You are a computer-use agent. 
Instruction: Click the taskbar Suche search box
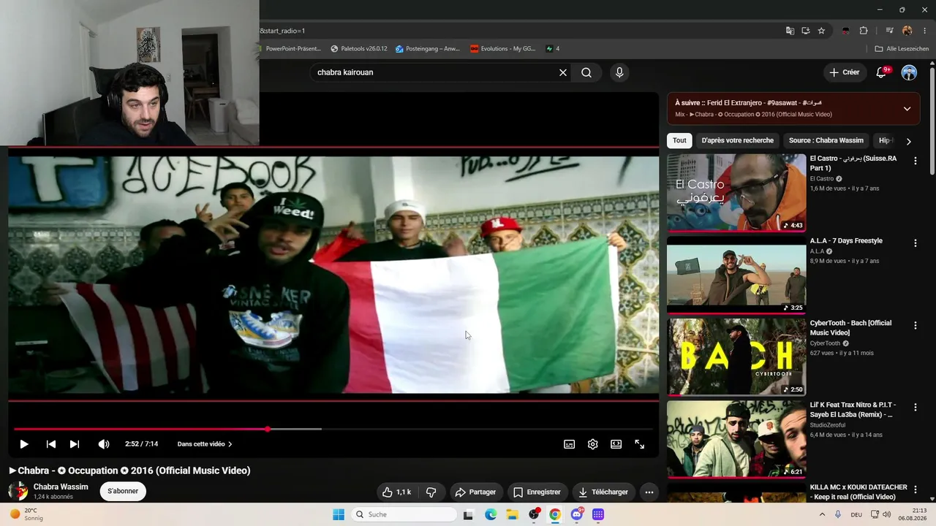pyautogui.click(x=404, y=514)
